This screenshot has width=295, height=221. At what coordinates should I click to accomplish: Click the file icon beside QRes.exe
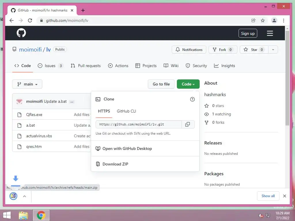(19, 115)
